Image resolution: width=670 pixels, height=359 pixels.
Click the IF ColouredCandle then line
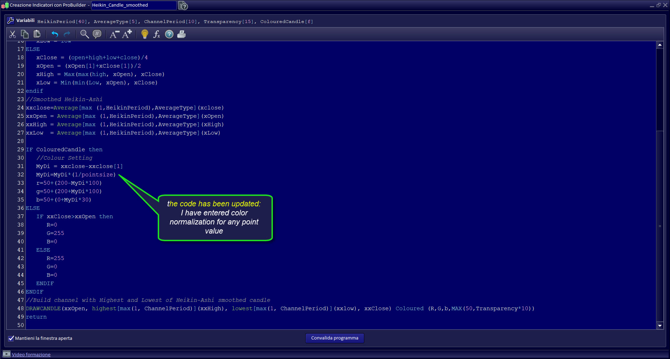tap(64, 150)
